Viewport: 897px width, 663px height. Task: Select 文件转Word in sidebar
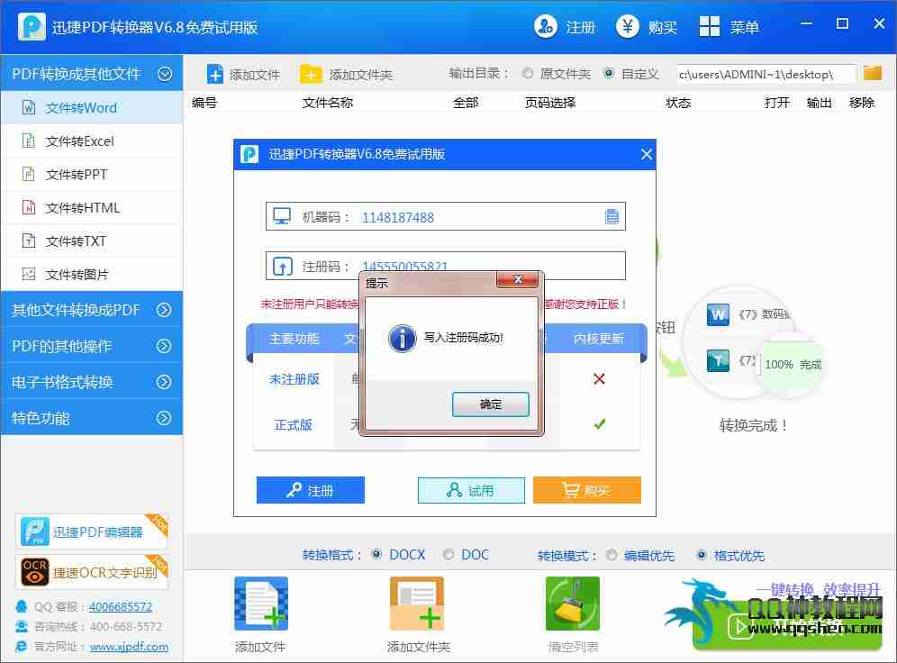click(92, 107)
